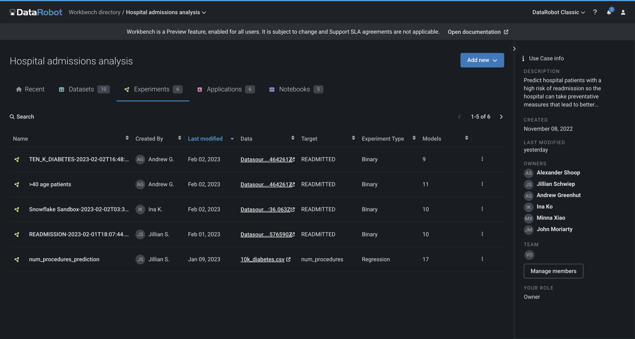Viewport: 635px width, 339px height.
Task: Expand Hospital admissions analysis breadcrumb dropdown
Action: (x=204, y=13)
